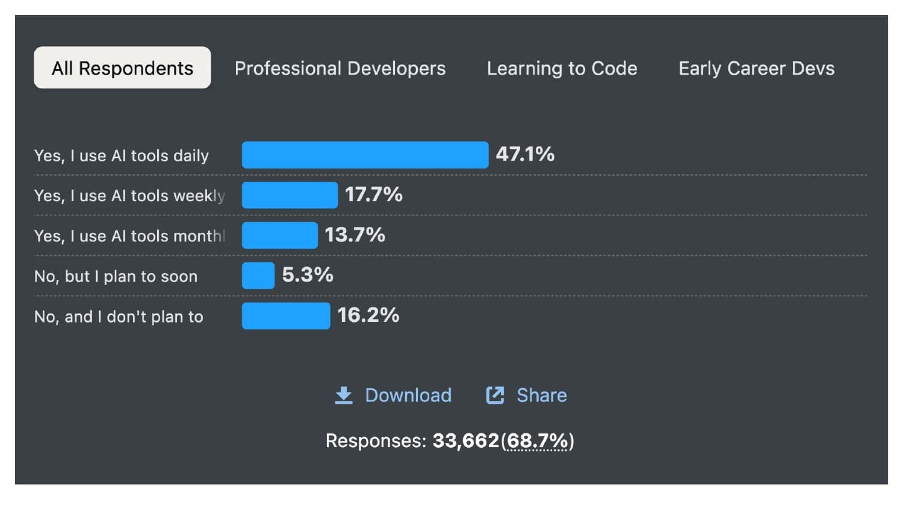Switch to Professional Developers tab
Screen dimensions: 903x508
click(x=340, y=68)
